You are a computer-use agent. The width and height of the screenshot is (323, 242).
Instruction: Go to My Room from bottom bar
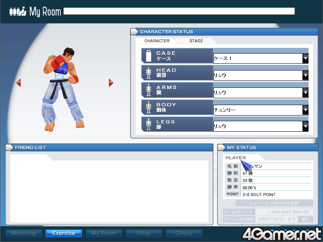(104, 234)
